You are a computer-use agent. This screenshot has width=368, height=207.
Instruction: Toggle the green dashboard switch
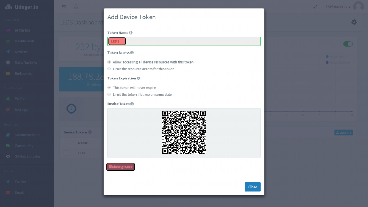348,44
